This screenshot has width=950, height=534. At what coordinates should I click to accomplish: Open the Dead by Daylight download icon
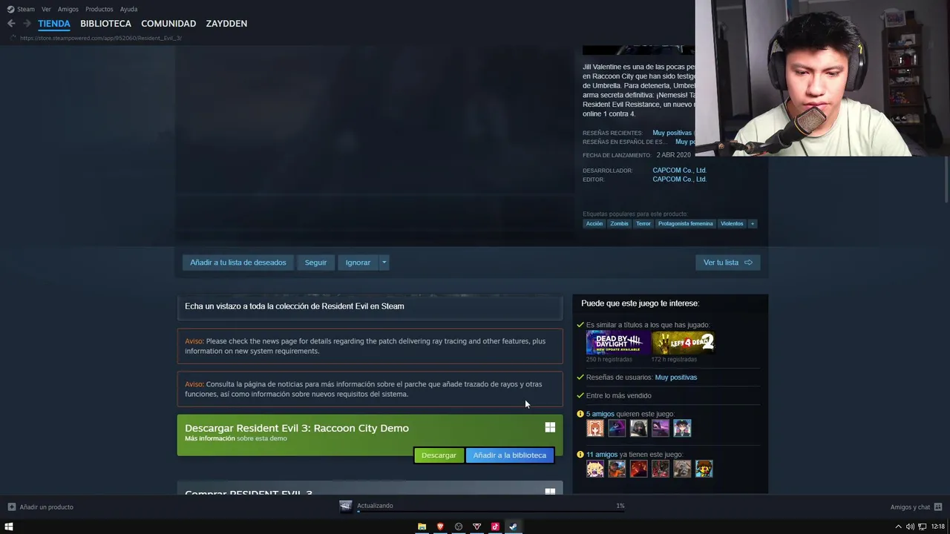tap(346, 507)
